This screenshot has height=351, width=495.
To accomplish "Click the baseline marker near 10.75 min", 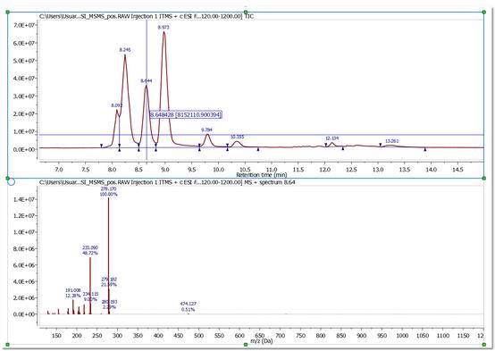I will pos(258,149).
